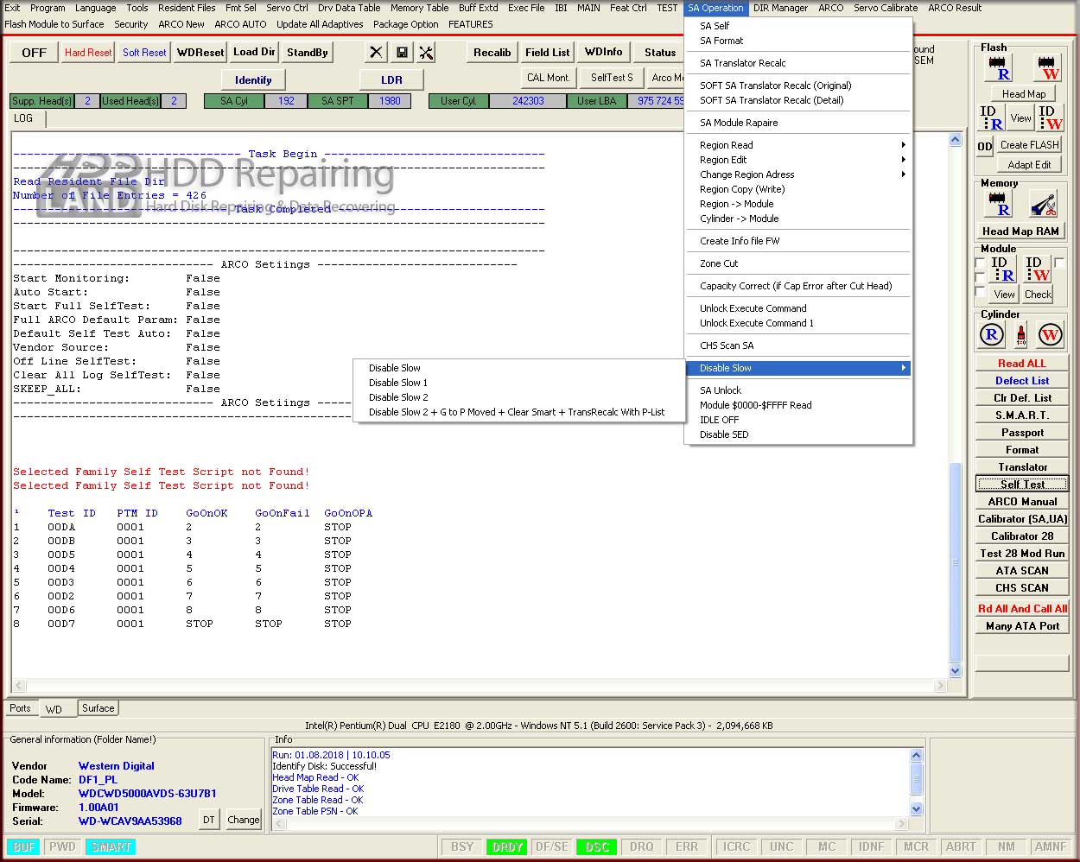This screenshot has height=862, width=1080.
Task: Click the Defect List button
Action: [1022, 381]
